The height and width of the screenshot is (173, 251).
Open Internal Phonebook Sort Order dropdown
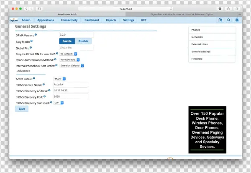click(x=72, y=66)
